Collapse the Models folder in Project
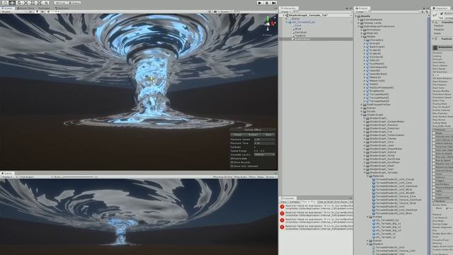This screenshot has width=453, height=255. 362,37
